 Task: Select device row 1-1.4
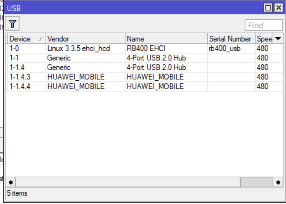(x=144, y=67)
